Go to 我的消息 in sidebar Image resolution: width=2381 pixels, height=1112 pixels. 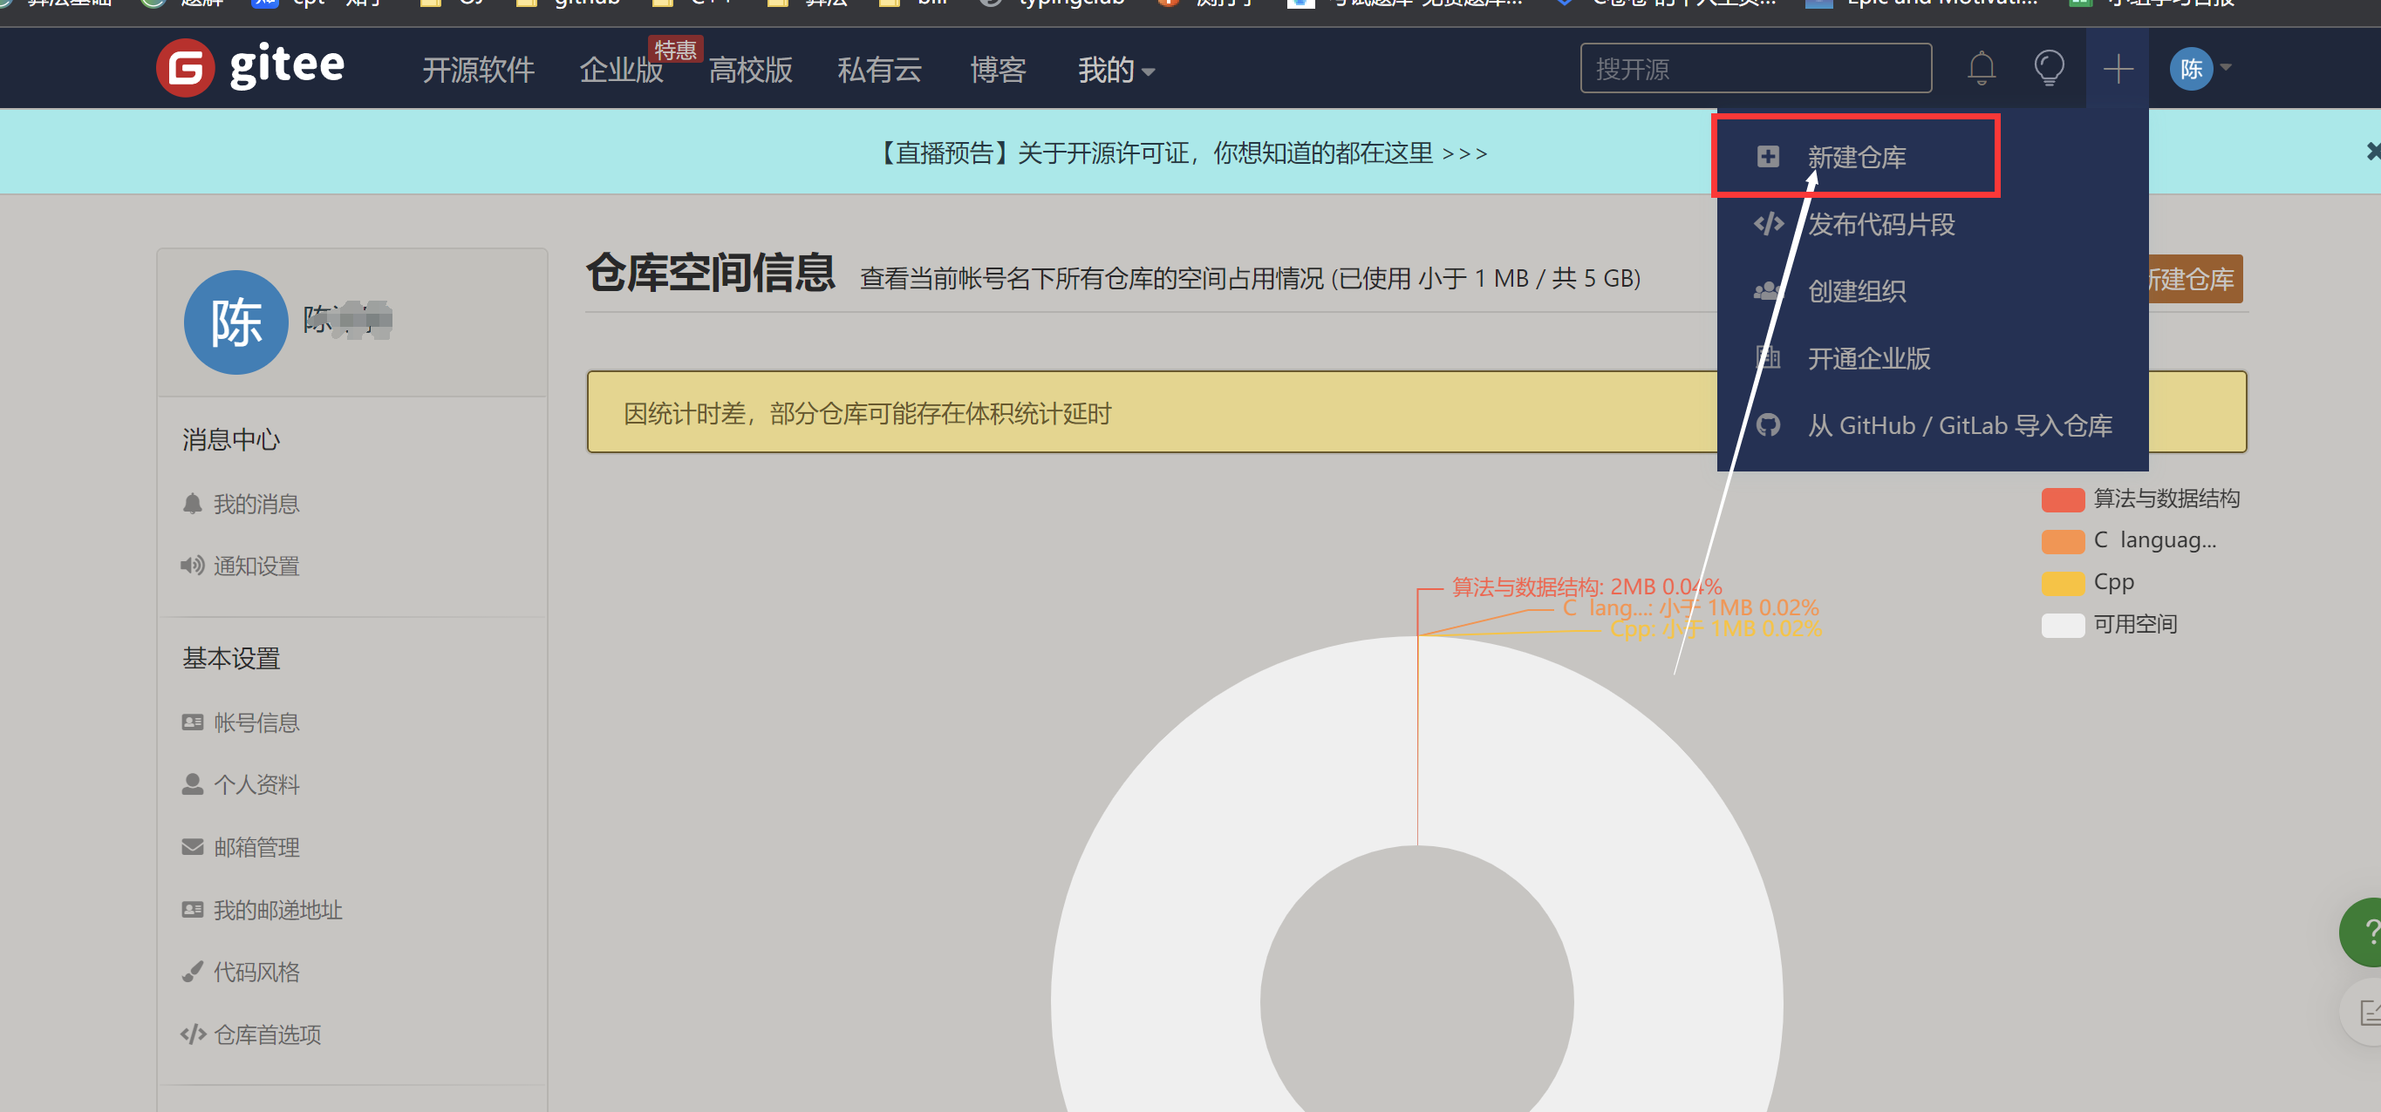(256, 504)
